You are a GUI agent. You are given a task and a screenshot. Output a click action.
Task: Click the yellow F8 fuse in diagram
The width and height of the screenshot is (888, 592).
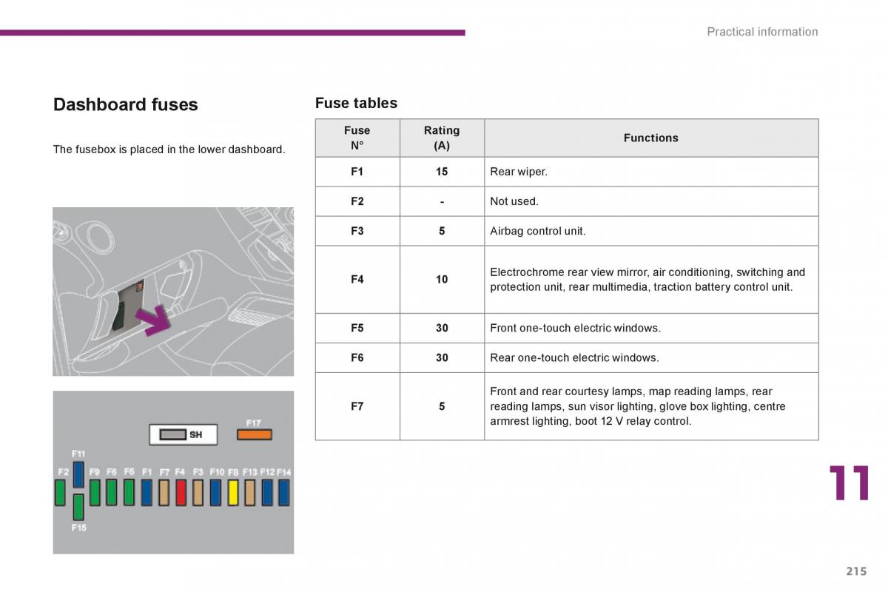[x=232, y=492]
